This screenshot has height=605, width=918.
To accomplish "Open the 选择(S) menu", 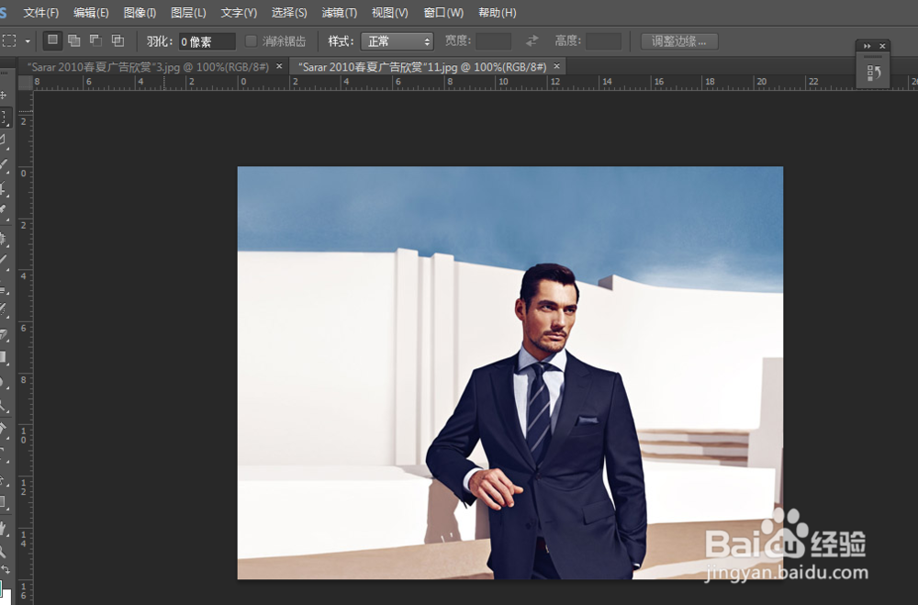I will click(x=289, y=12).
